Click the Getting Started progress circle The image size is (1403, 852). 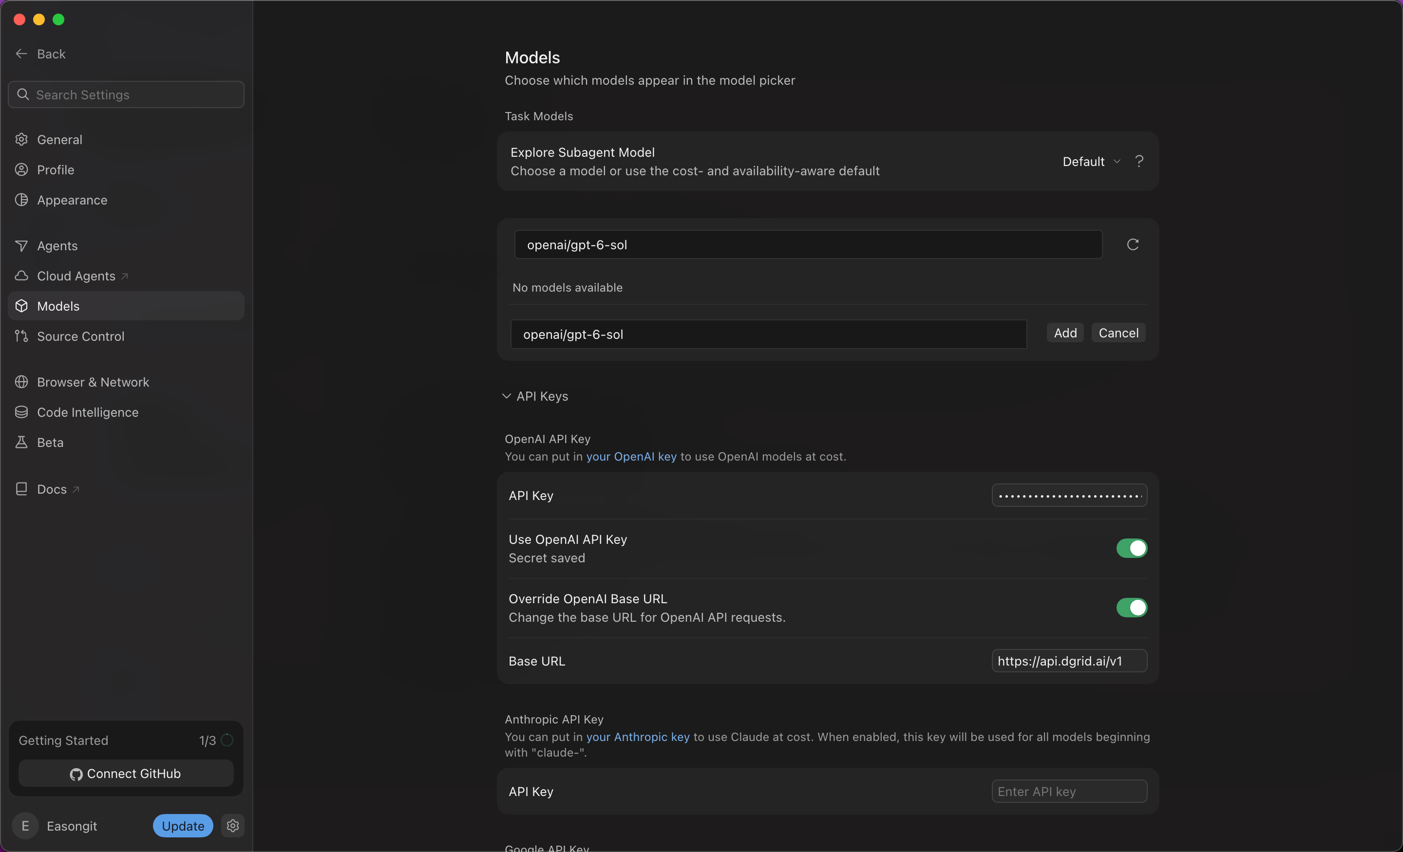pos(227,740)
